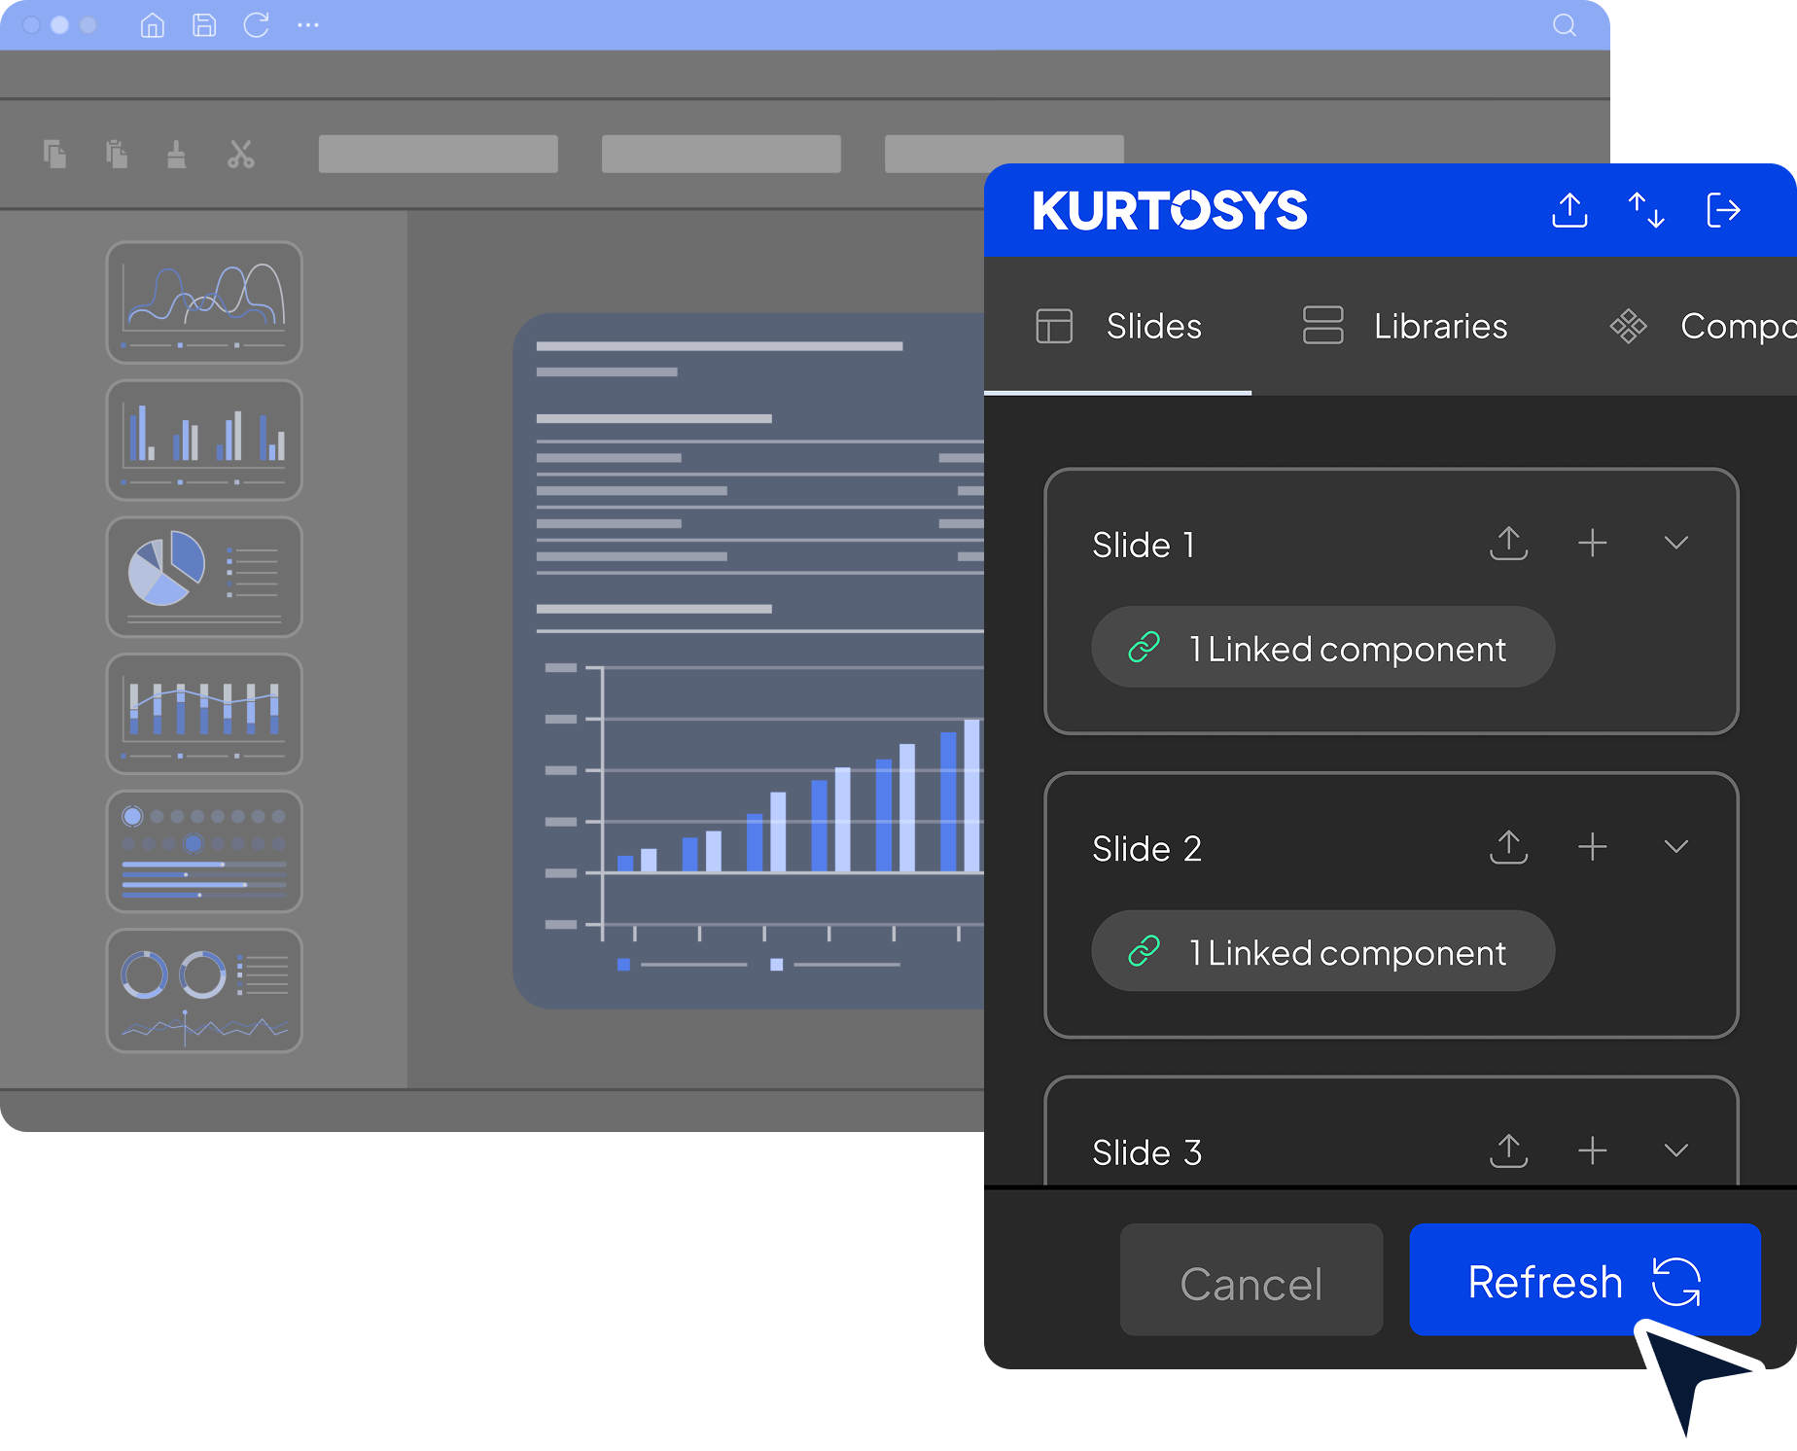The image size is (1797, 1451).
Task: Switch to the Libraries tab
Action: (1403, 326)
